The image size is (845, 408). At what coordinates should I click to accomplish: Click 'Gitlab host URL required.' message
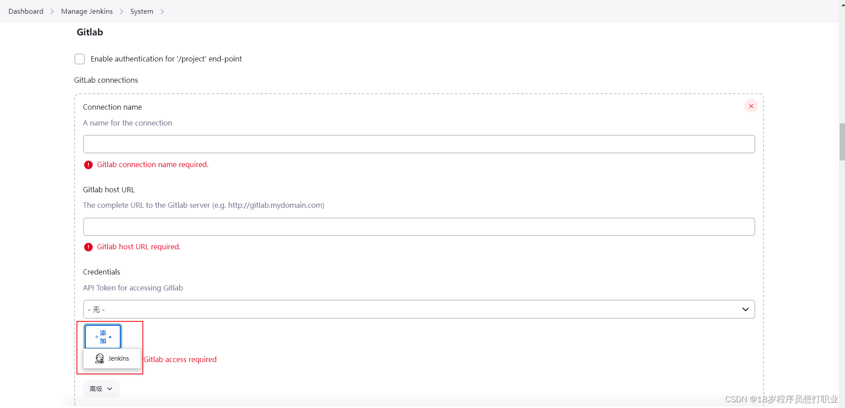coord(139,247)
